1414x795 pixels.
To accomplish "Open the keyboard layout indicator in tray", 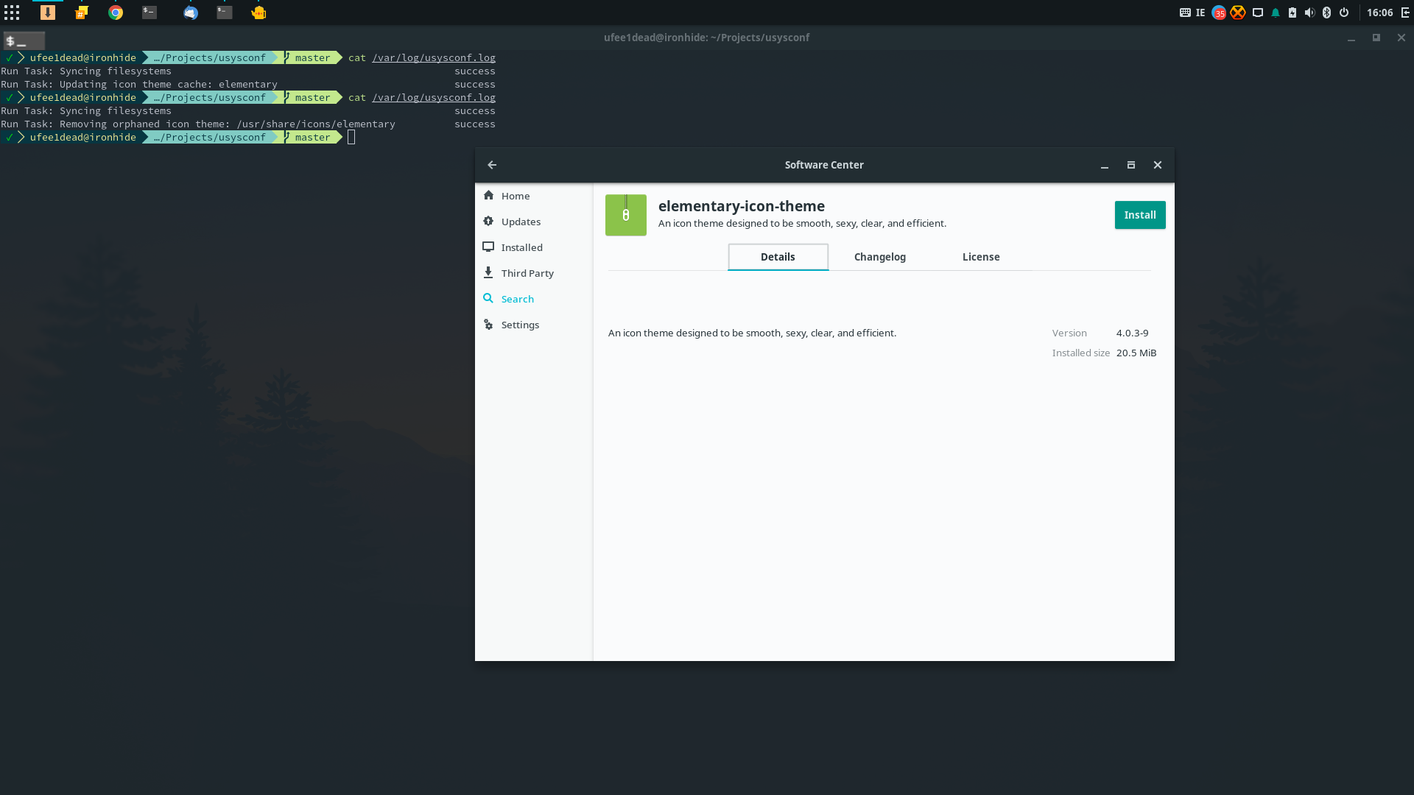I will pyautogui.click(x=1185, y=13).
